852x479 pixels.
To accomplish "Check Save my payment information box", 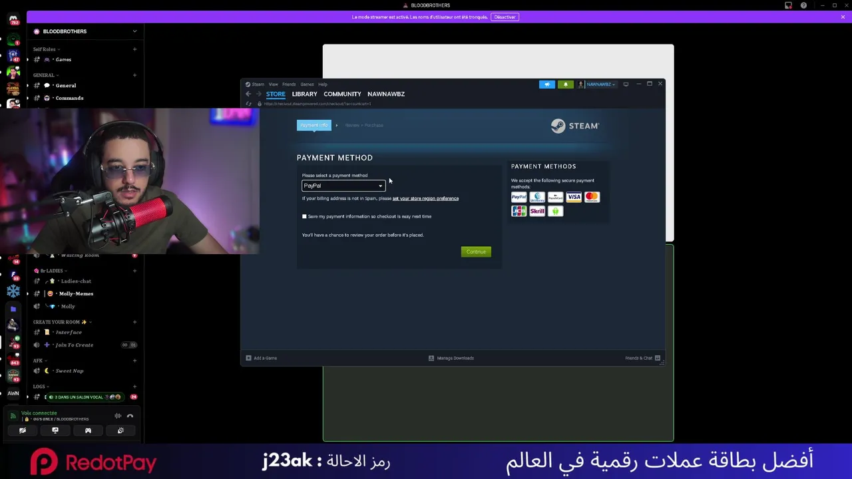I will [x=304, y=216].
